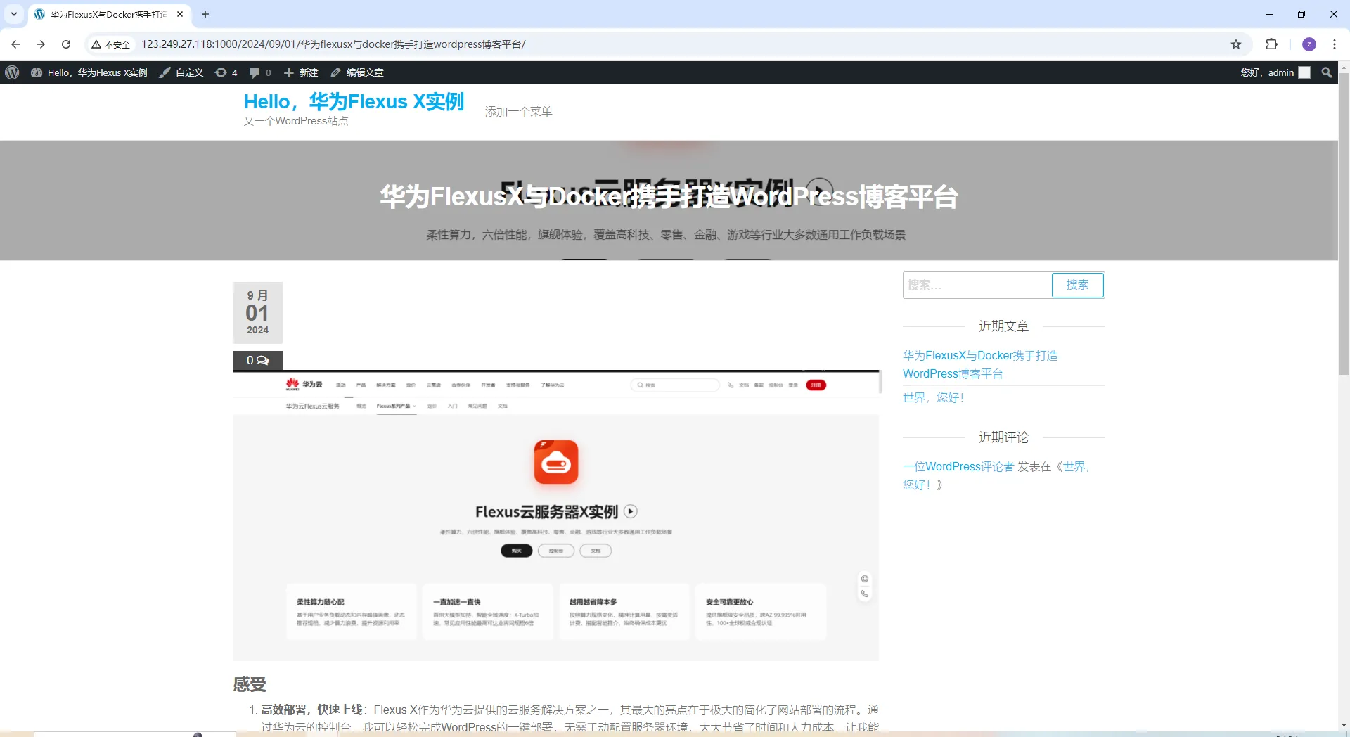The image size is (1350, 737).
Task: Click the admin user avatar image
Action: [x=1304, y=72]
